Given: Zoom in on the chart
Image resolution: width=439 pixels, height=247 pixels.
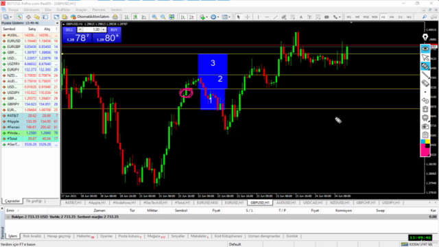Looking at the screenshot, I should tap(154, 17).
